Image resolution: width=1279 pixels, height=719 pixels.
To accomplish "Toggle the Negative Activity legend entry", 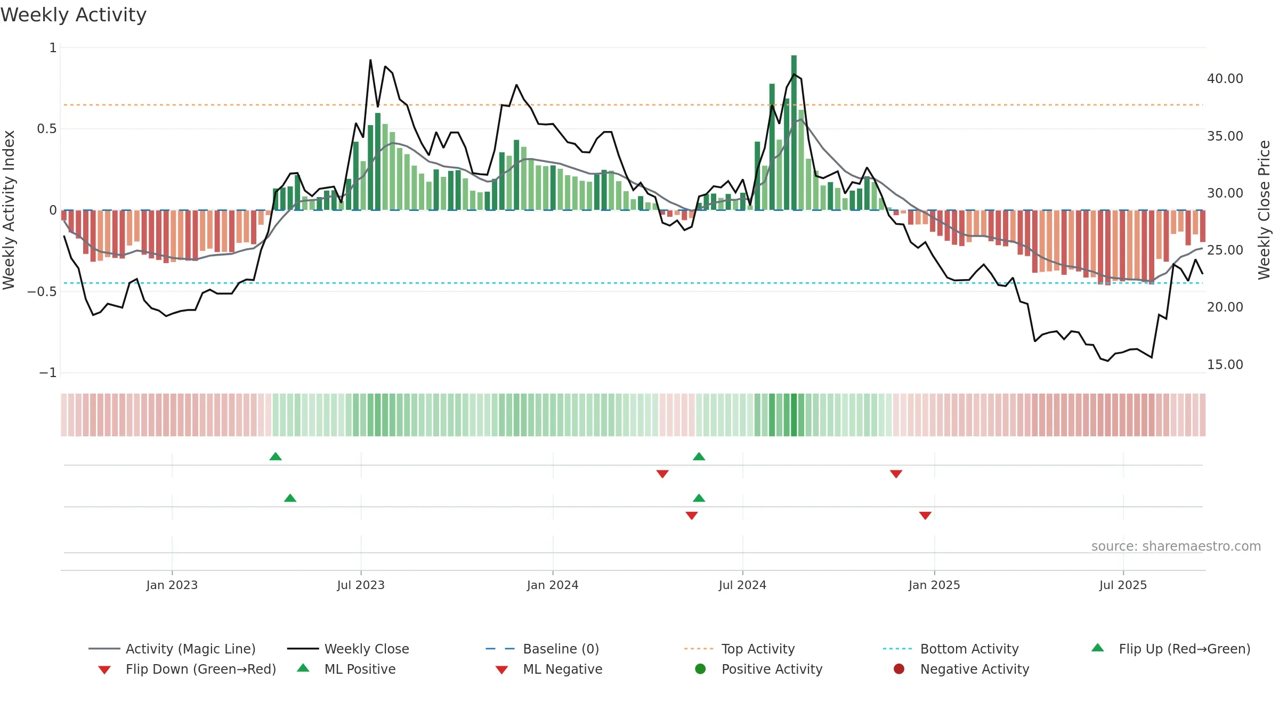I will coord(961,669).
